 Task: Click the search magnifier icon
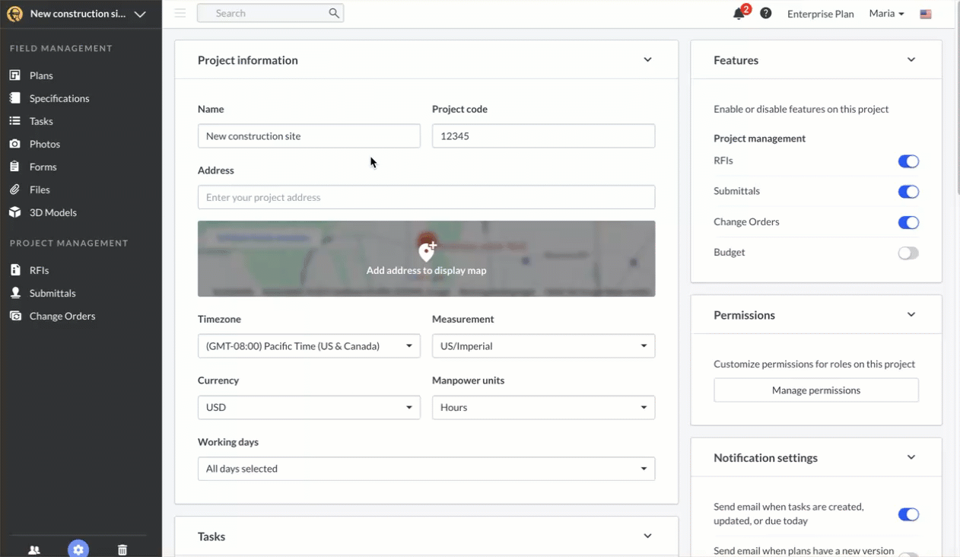coord(334,13)
